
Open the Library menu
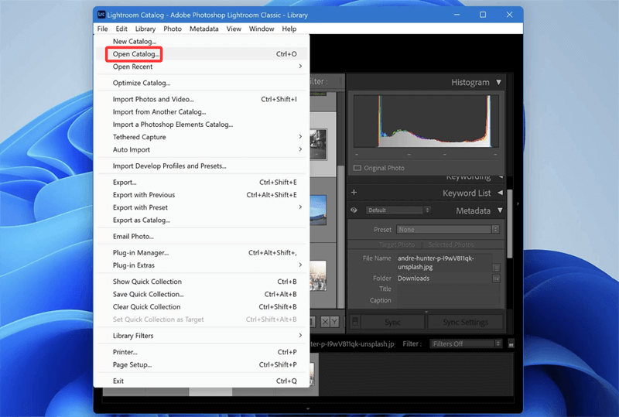(x=145, y=29)
